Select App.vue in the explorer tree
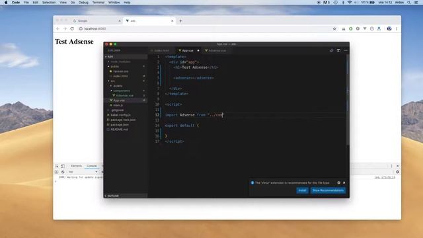 [126, 100]
